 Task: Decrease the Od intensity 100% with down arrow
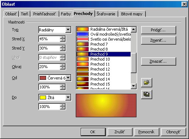63,88
